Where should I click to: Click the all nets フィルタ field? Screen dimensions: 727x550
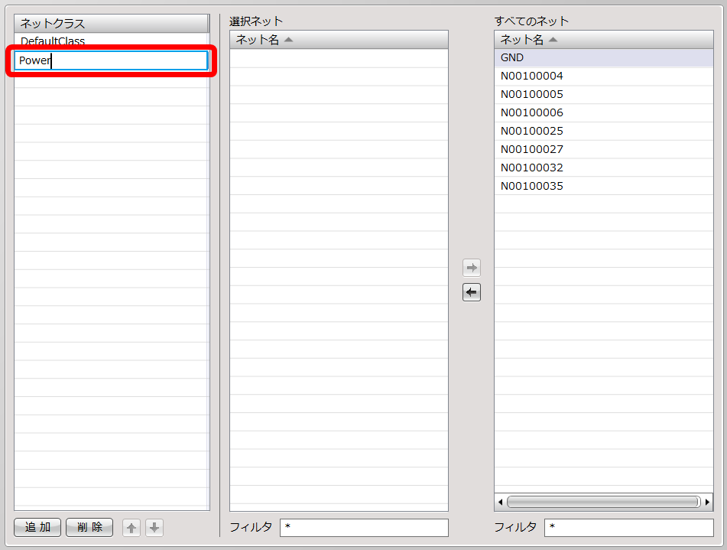(628, 528)
